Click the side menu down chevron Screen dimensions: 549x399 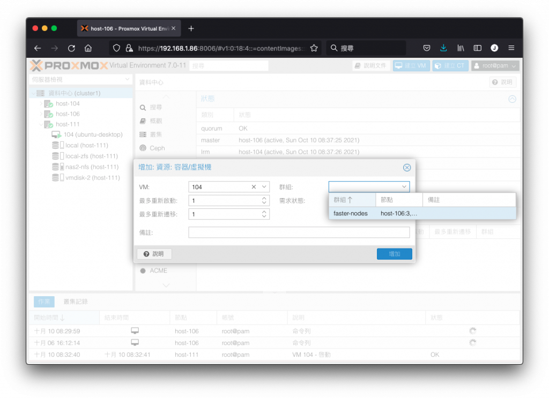166,285
